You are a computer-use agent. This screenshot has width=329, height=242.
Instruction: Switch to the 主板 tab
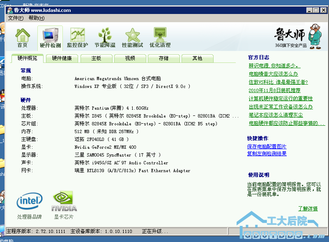[96, 58]
